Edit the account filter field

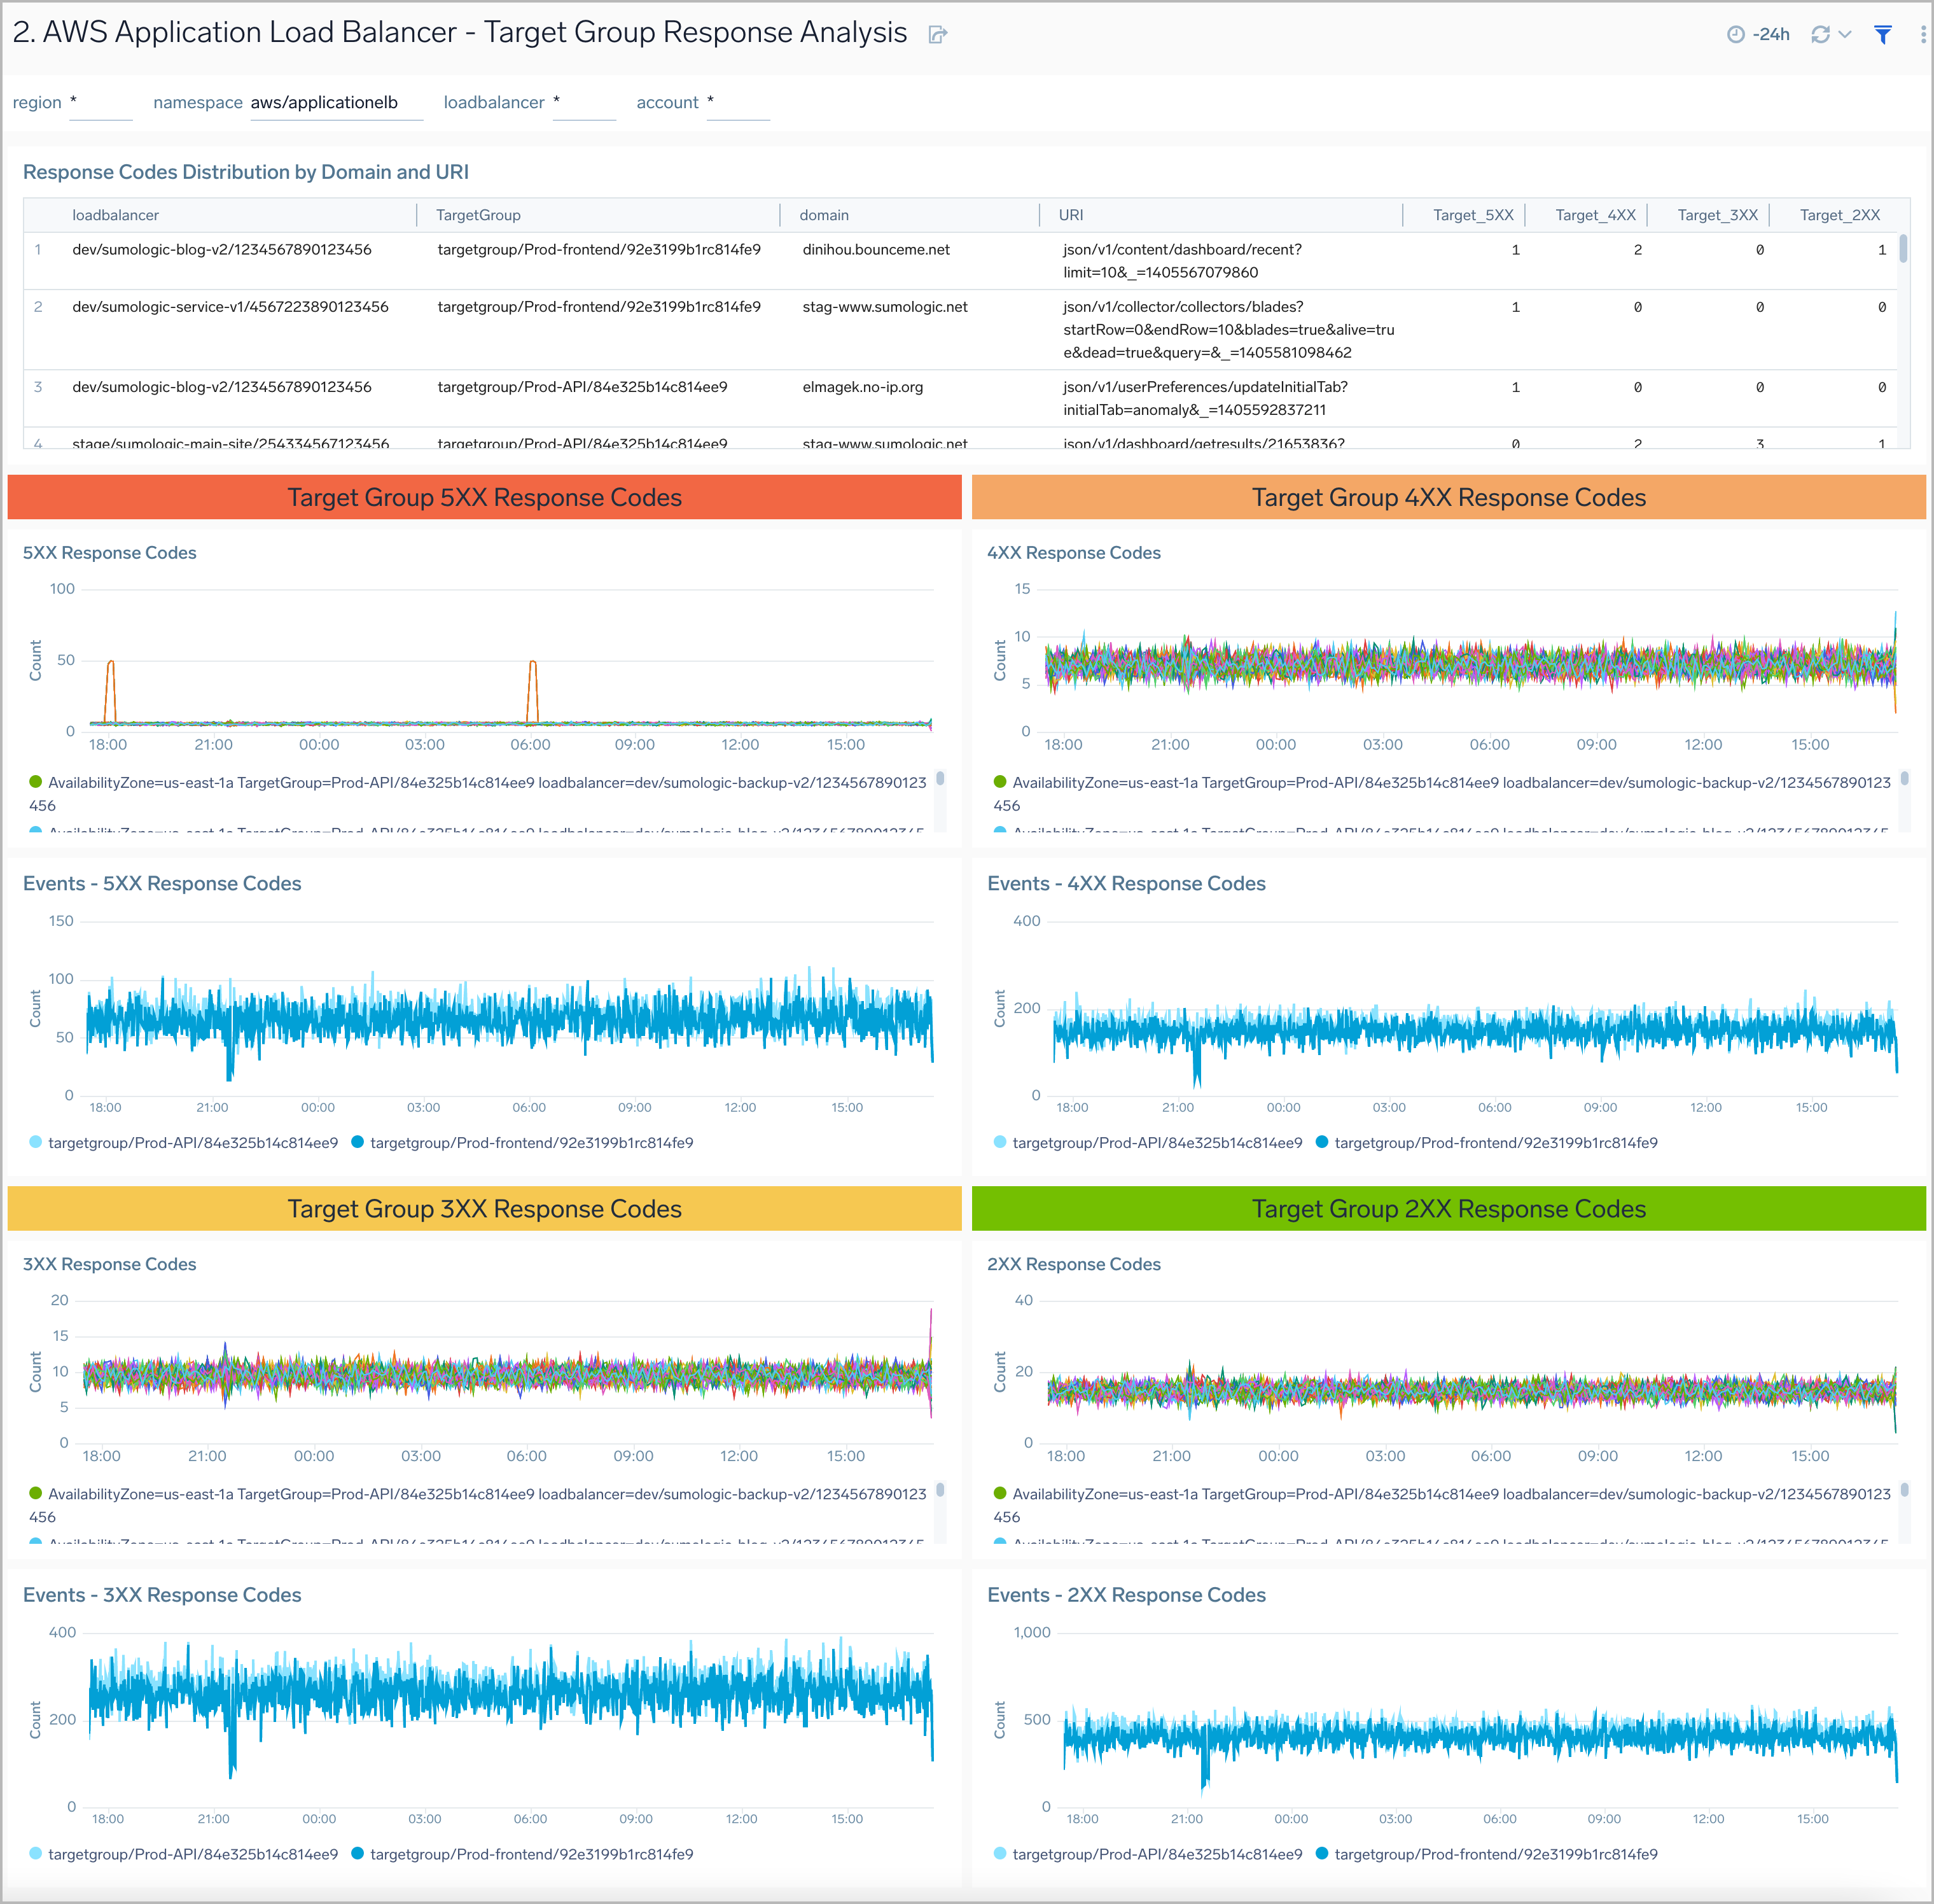coord(737,103)
